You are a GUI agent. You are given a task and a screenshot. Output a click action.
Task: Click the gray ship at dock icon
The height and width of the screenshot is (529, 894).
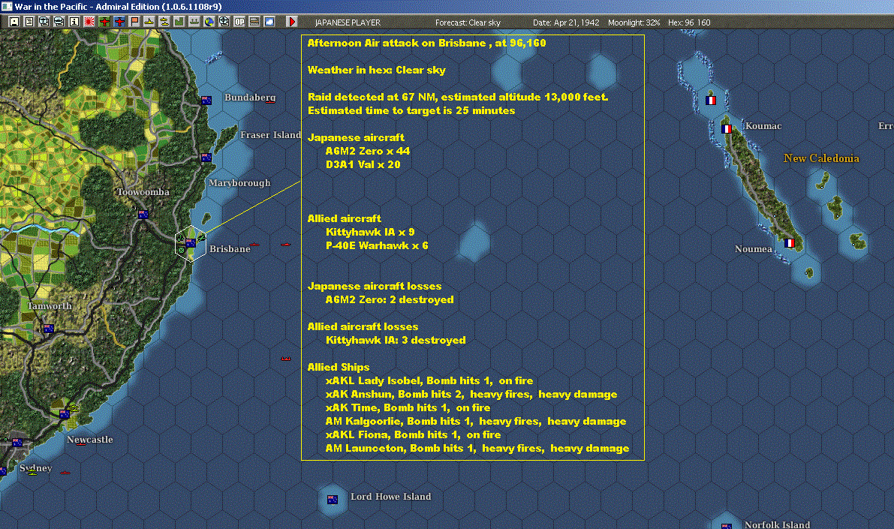click(x=194, y=22)
